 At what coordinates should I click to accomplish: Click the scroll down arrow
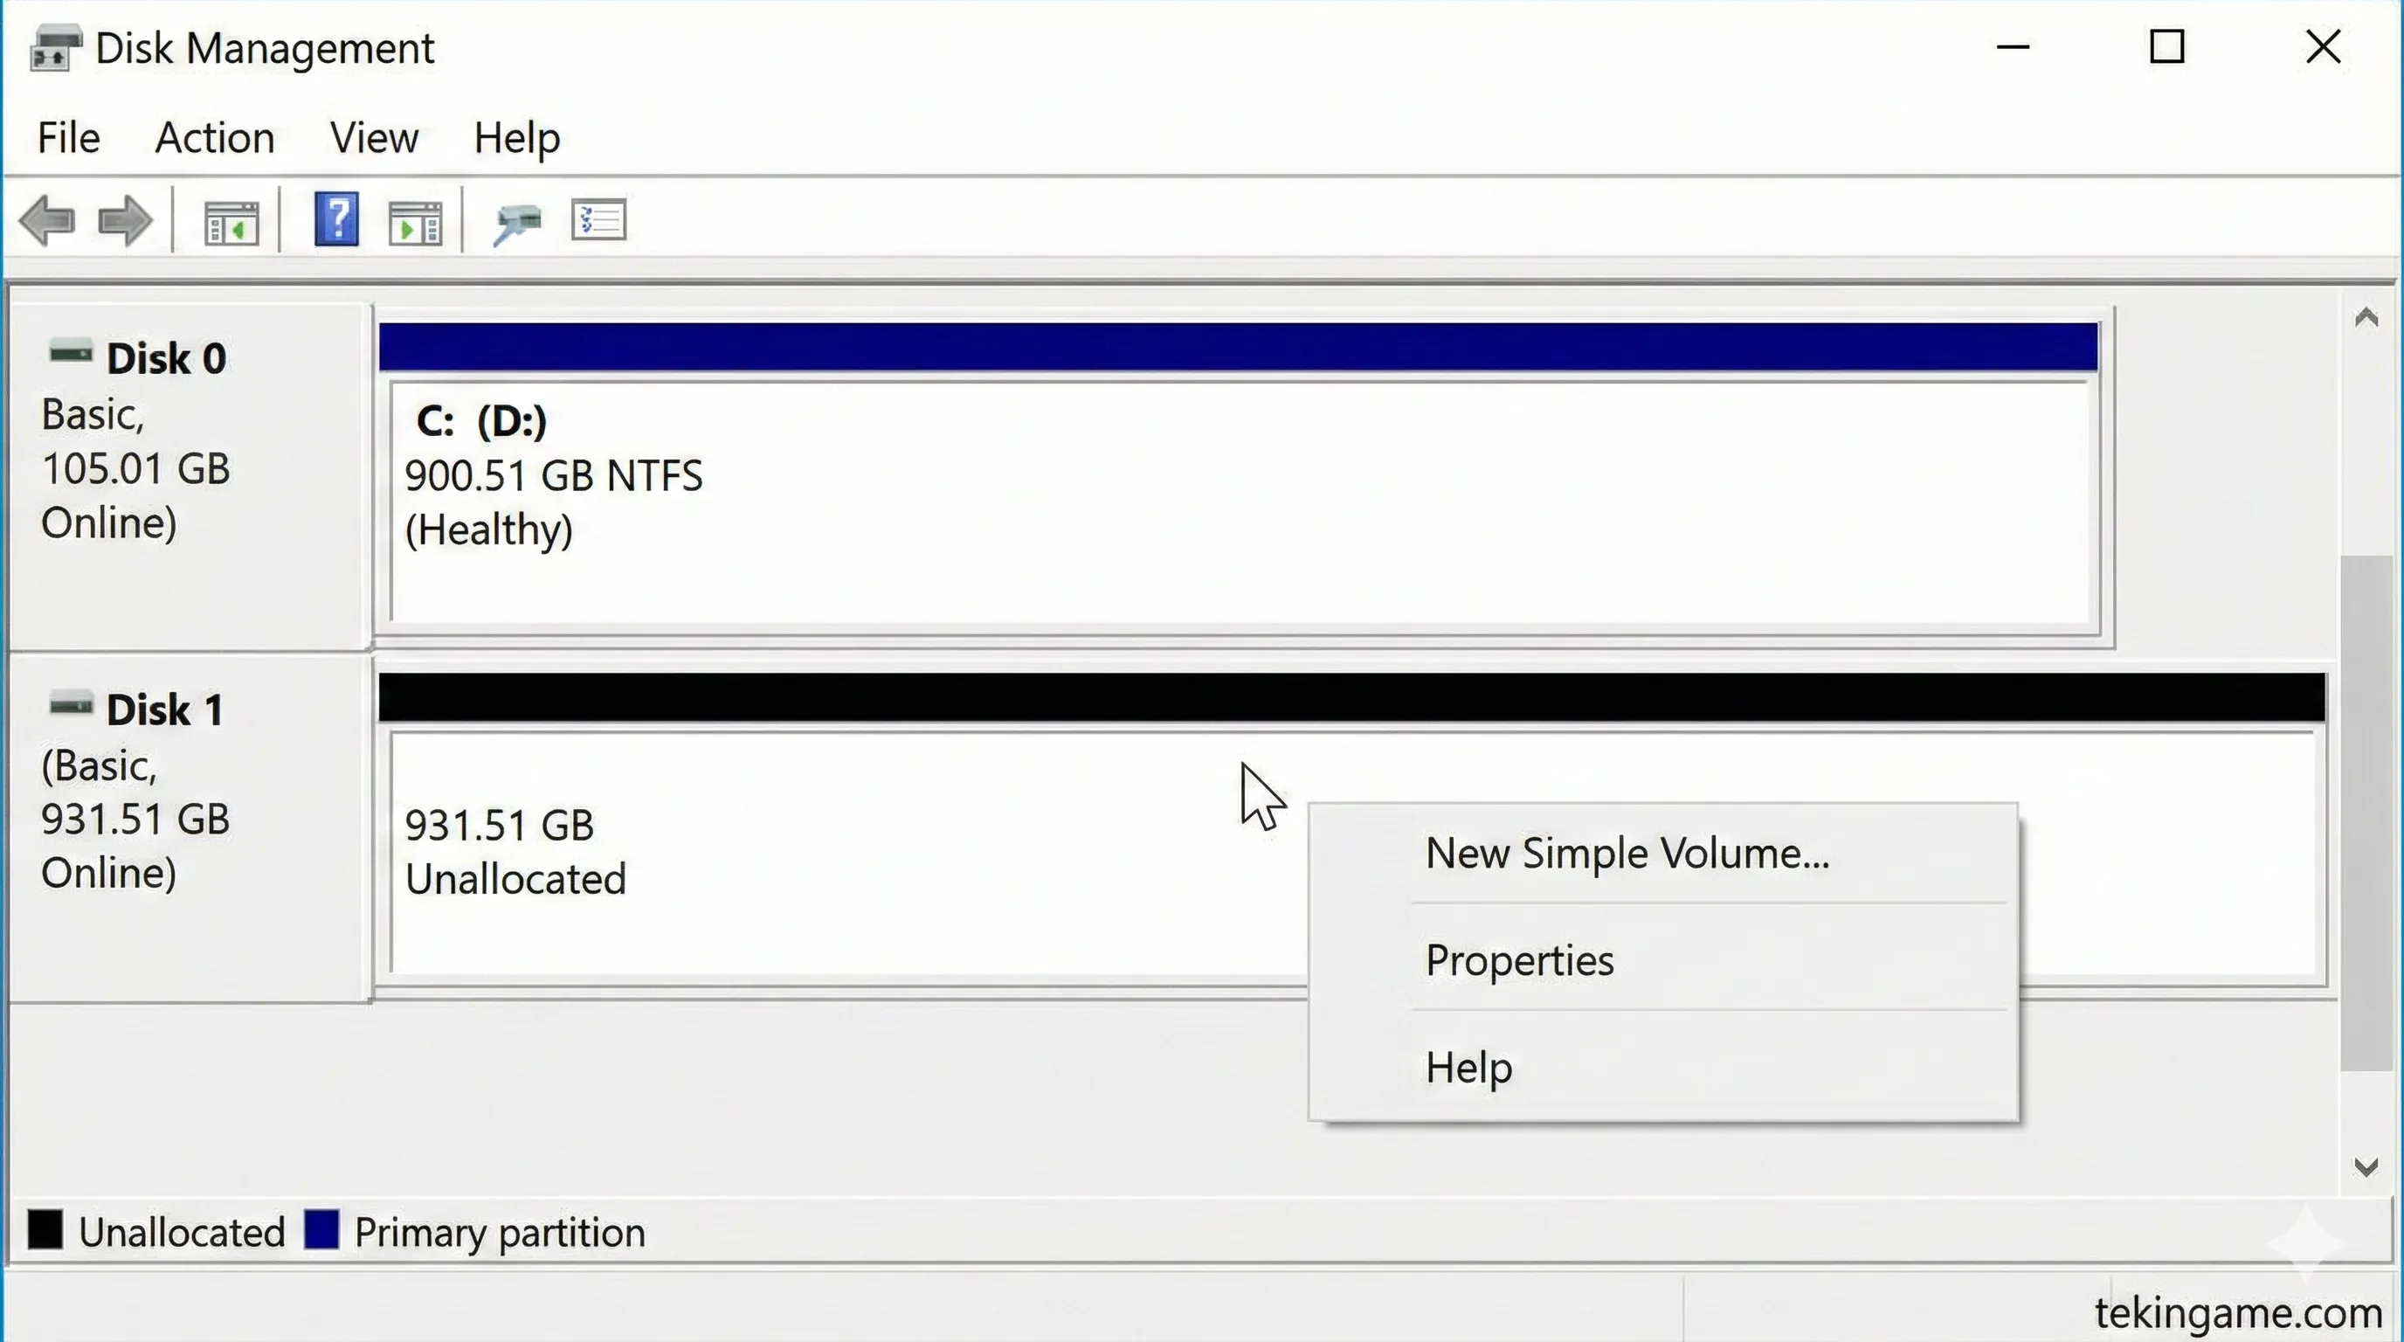tap(2366, 1166)
